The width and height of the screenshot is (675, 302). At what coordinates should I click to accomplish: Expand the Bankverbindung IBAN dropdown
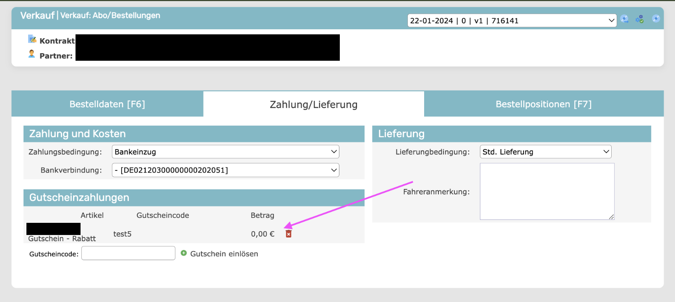click(225, 170)
